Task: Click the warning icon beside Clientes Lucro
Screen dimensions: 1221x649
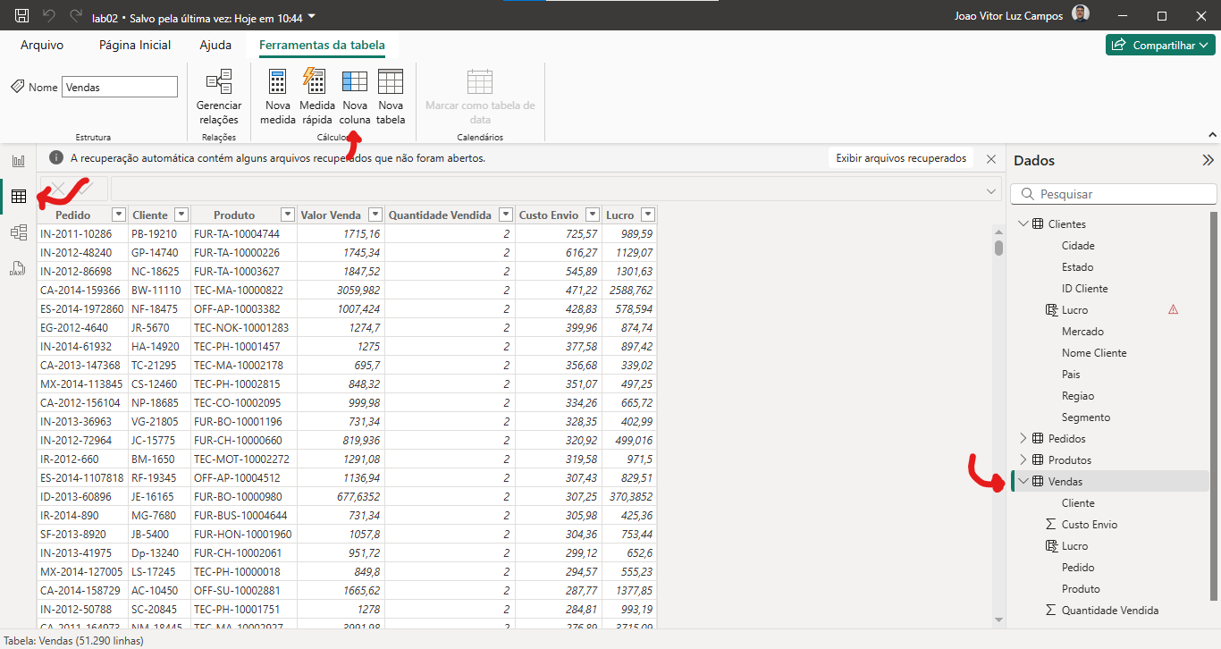Action: click(1174, 310)
